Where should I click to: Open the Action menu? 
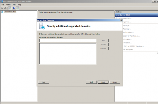(8, 5)
